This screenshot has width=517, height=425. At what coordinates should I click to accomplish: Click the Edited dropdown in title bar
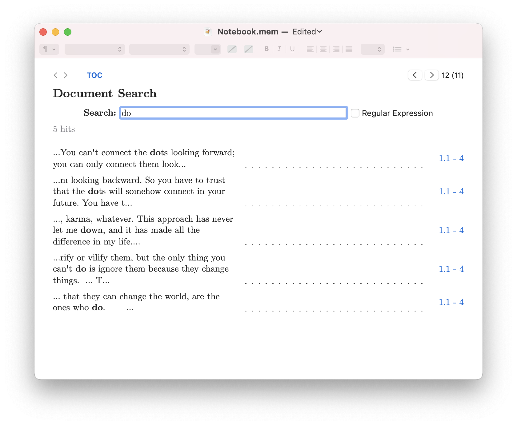(307, 32)
